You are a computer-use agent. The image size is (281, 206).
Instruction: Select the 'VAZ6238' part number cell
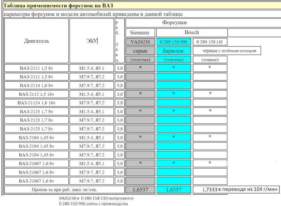pos(140,42)
